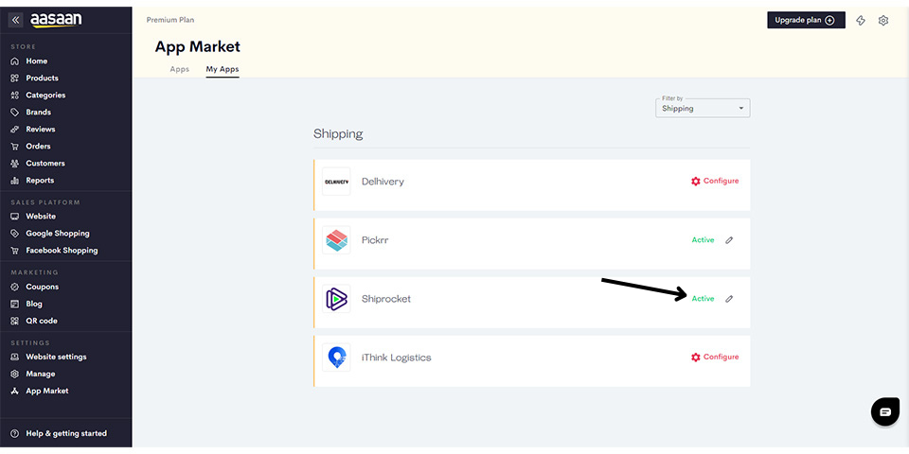909x454 pixels.
Task: Edit Shiprocket with the pencil icon
Action: pyautogui.click(x=729, y=299)
